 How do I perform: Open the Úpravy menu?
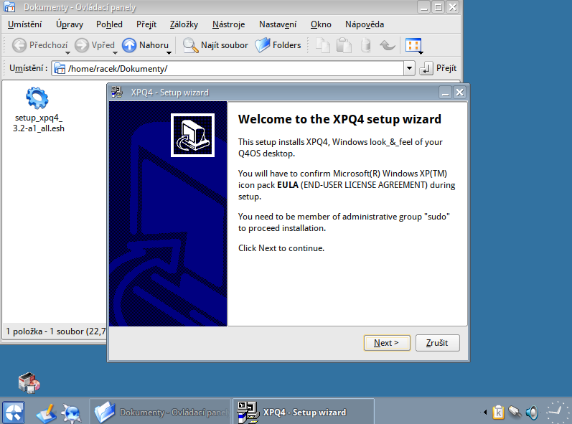[x=70, y=24]
